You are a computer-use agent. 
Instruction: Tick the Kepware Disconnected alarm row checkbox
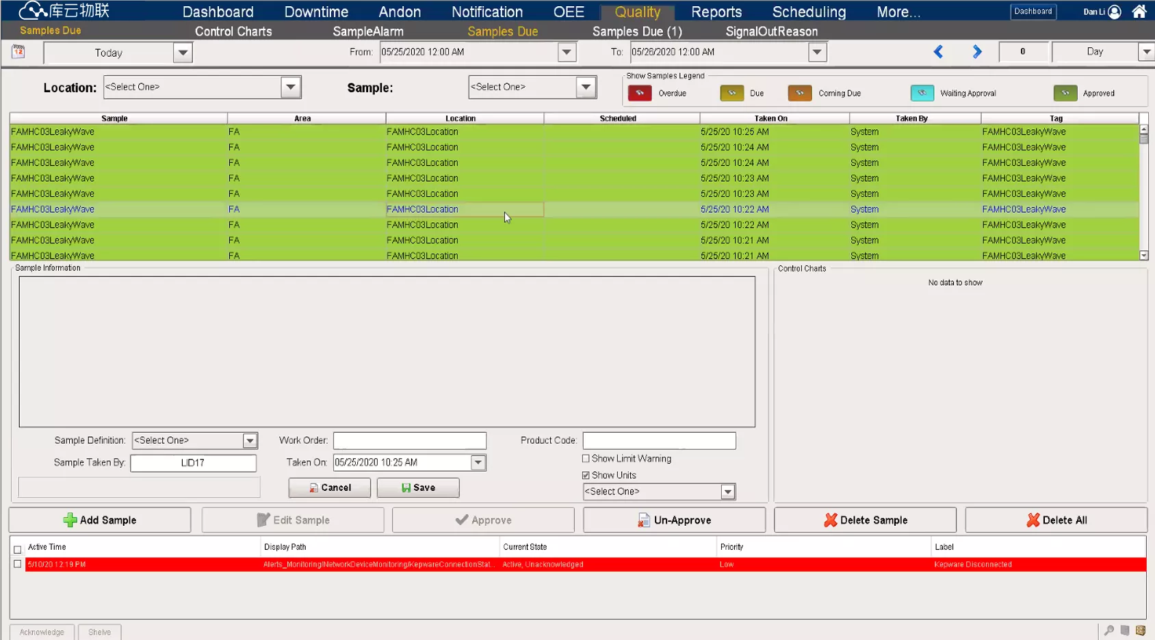coord(18,564)
